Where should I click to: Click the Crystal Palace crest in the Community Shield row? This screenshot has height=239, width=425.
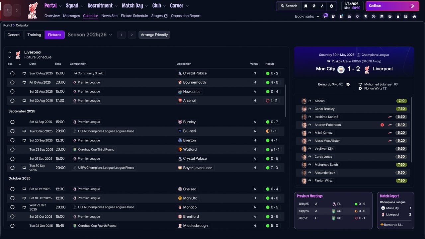(x=180, y=73)
